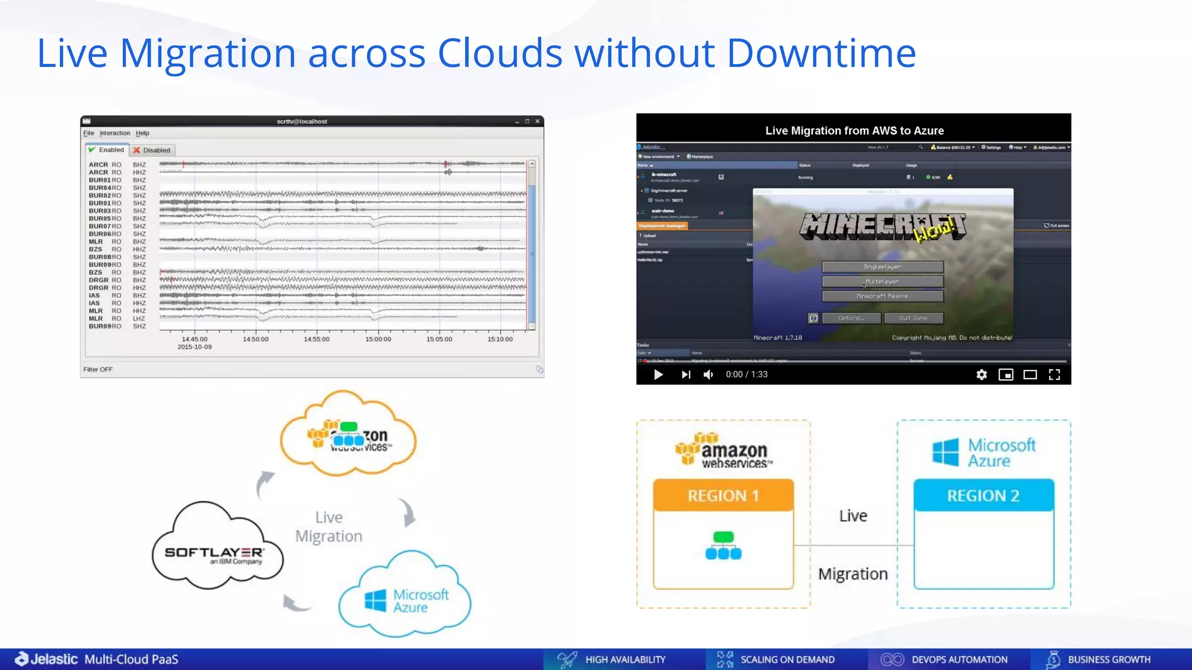Switch the video to theater mode

(x=1030, y=375)
